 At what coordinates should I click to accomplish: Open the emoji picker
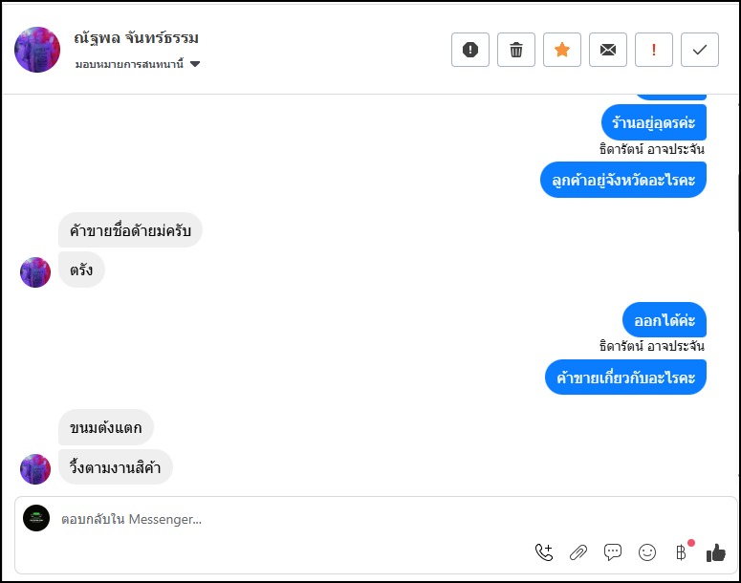pos(647,551)
